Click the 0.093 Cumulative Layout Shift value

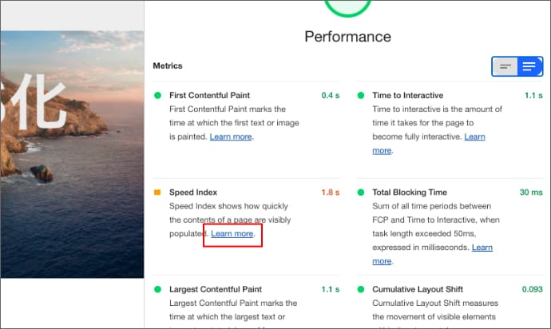click(x=529, y=289)
